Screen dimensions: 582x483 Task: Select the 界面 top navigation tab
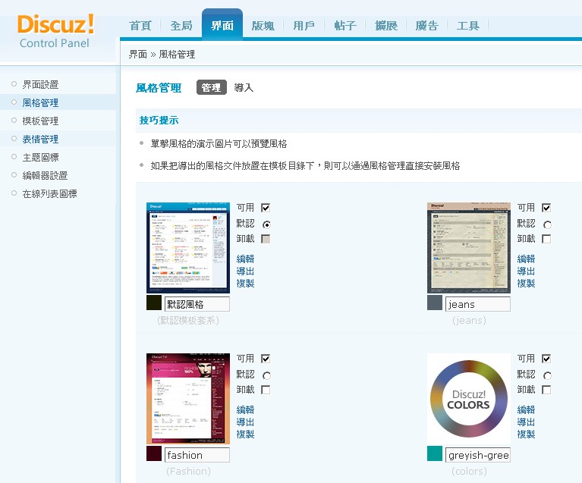222,25
